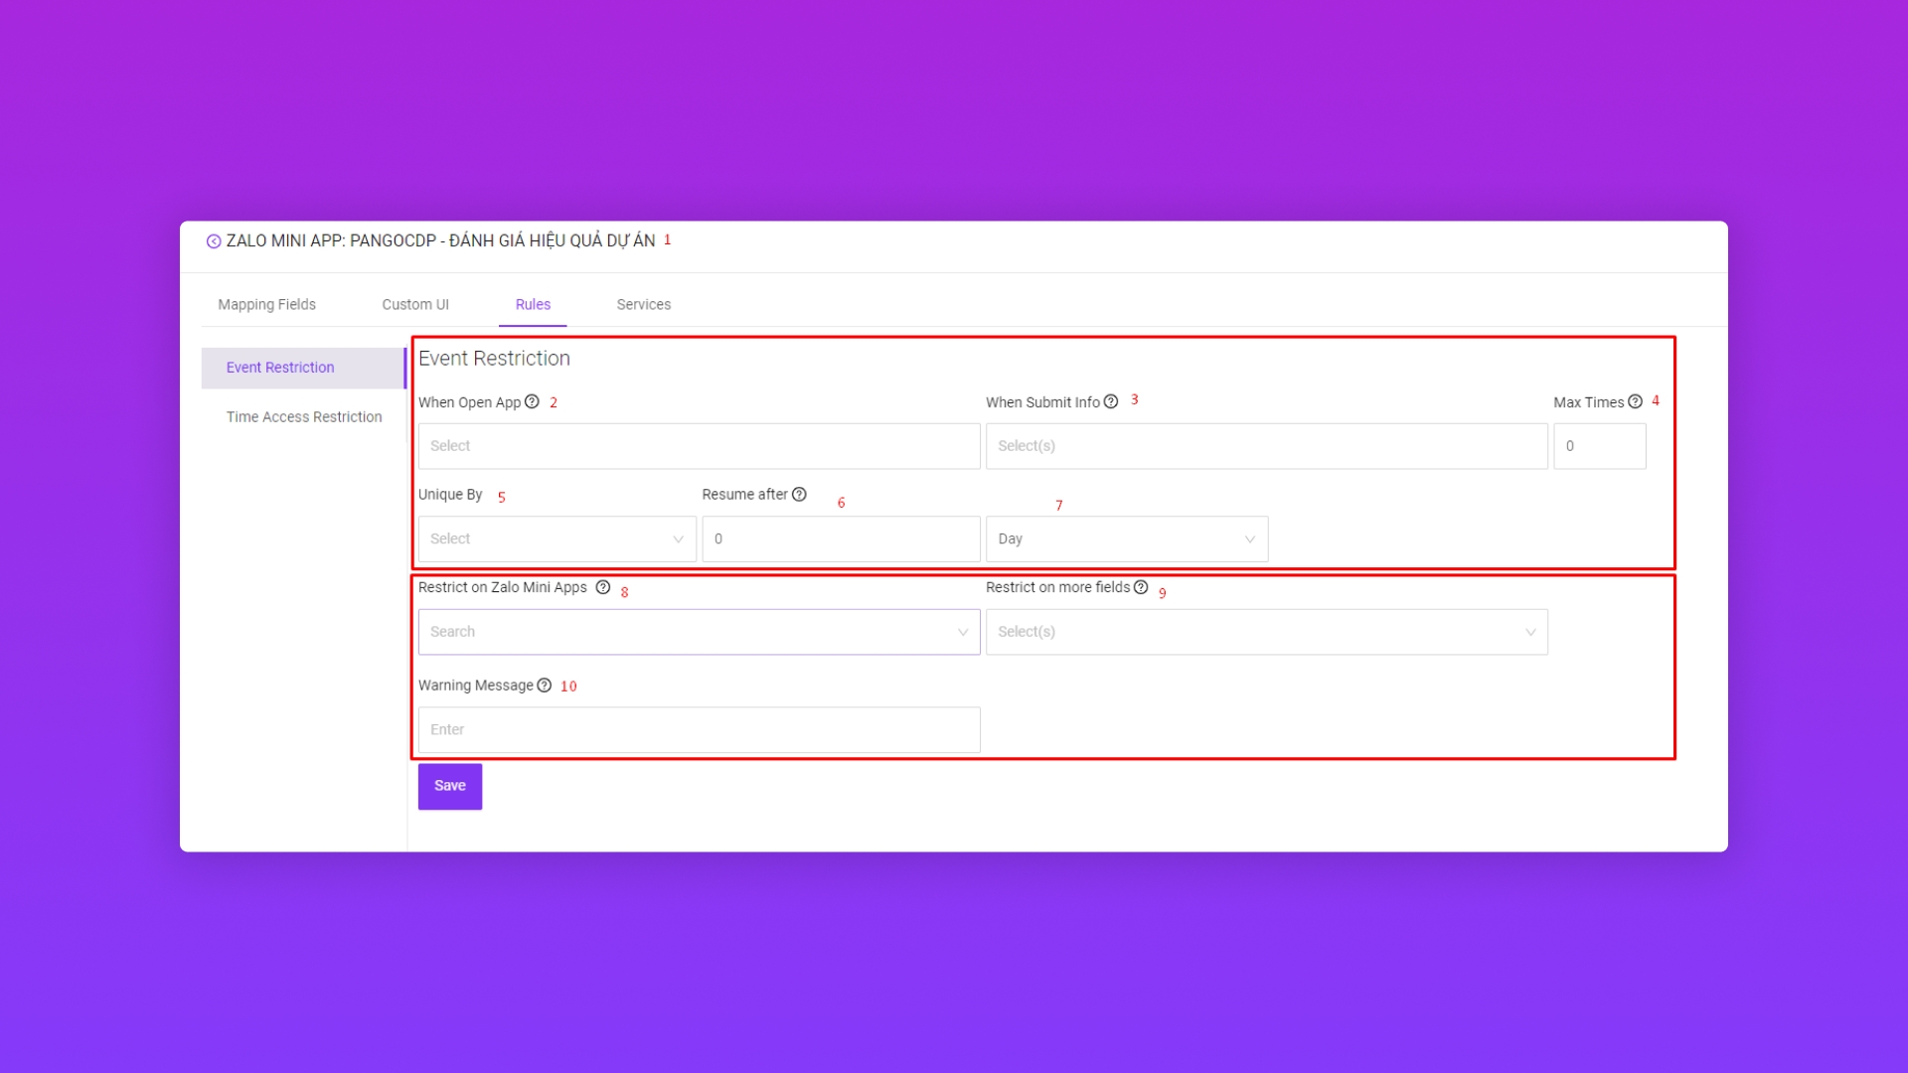1908x1073 pixels.
Task: Go to the Services tab
Action: [643, 304]
